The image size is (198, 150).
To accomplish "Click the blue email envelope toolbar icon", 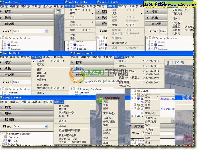I will click(x=177, y=63).
